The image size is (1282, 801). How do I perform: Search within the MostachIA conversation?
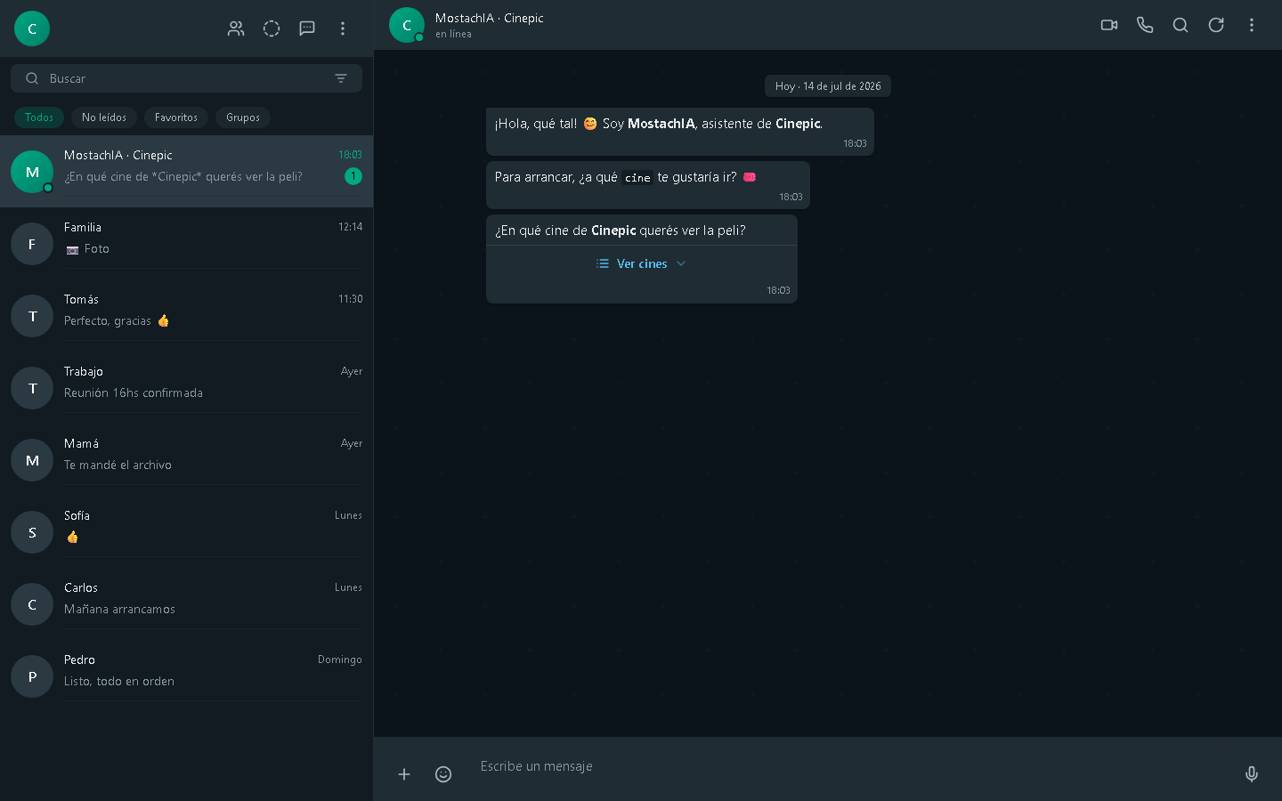[x=1181, y=25]
